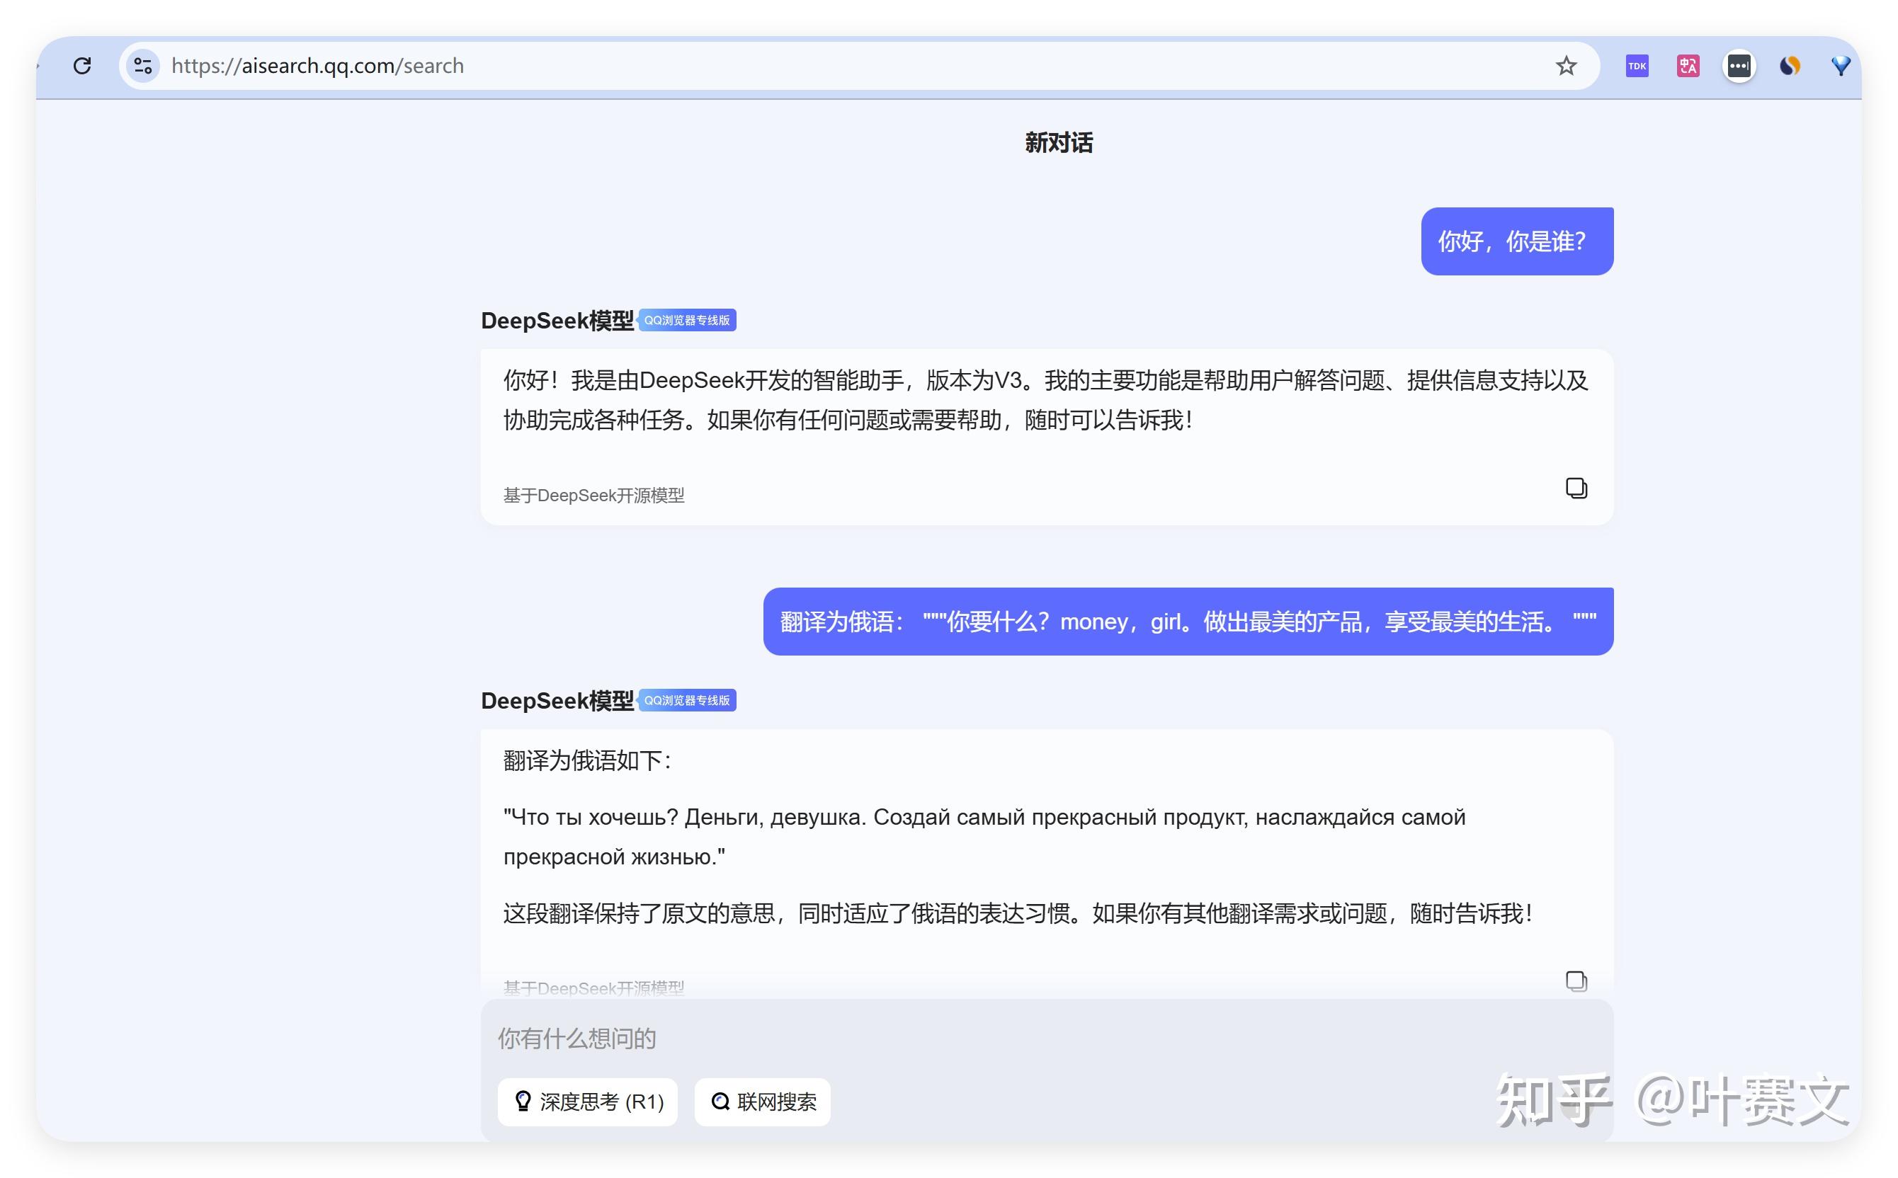Open the dark three-dots extension icon

click(x=1739, y=67)
